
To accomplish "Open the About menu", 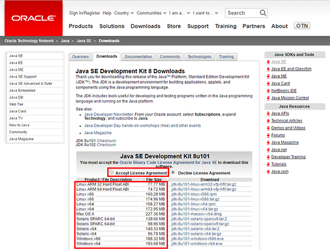I will point(279,26).
